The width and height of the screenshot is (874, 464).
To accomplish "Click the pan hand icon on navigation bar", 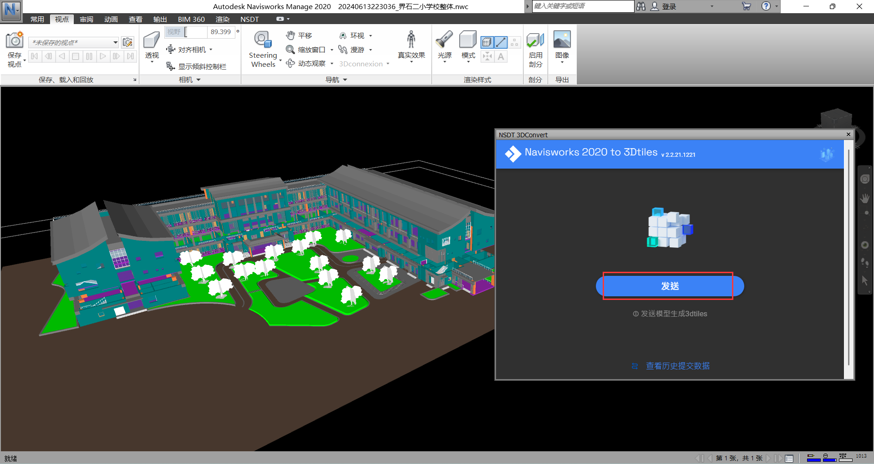I will pos(865,198).
